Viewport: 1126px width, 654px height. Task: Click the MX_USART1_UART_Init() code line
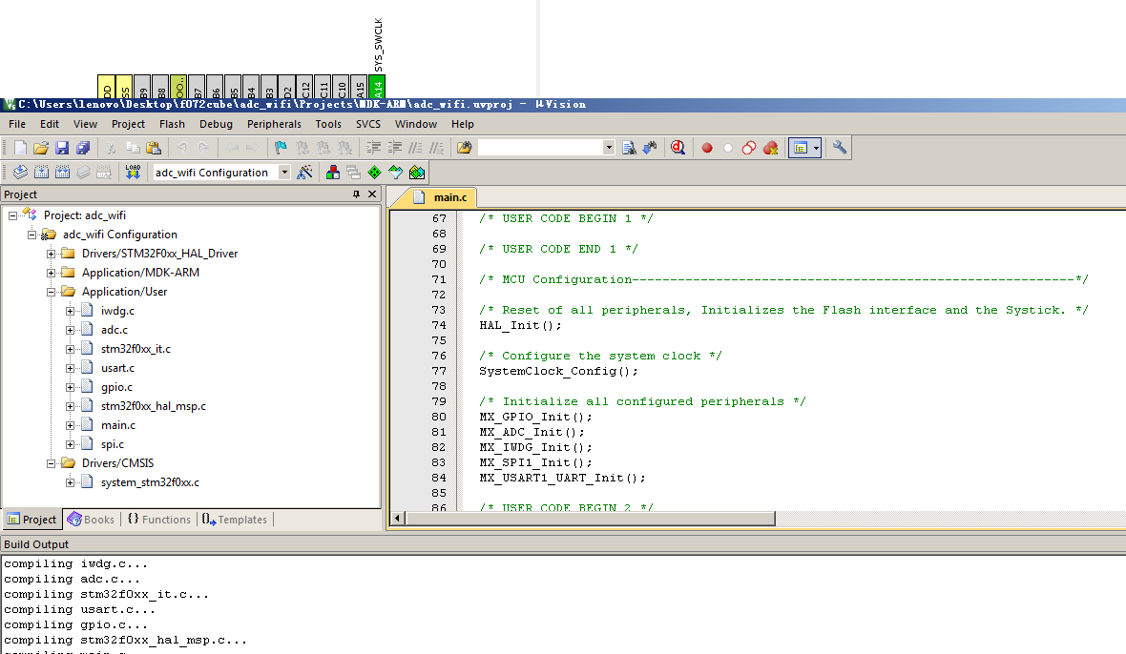pyautogui.click(x=562, y=479)
